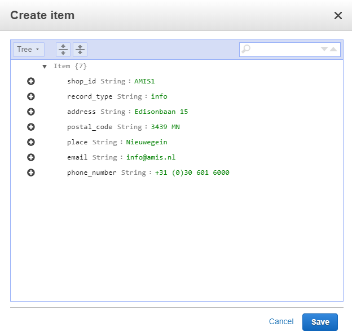The image size is (352, 336).
Task: Click plus icon beside phone_number row
Action: click(31, 173)
